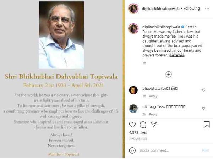Open the comment bubble icon
The width and height of the screenshot is (213, 159).
[x=143, y=125]
